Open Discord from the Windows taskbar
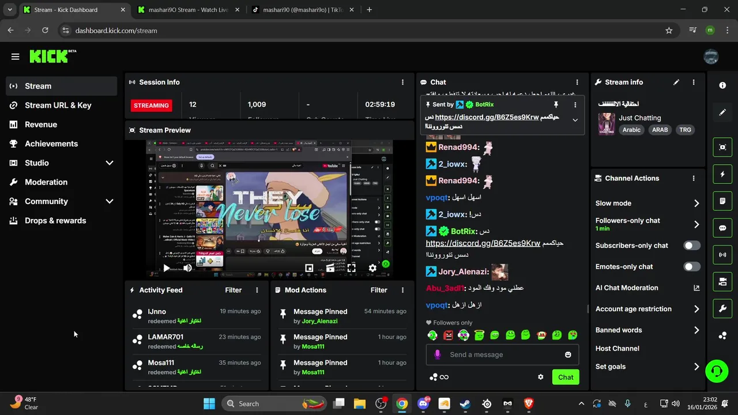The image size is (738, 415). (x=423, y=403)
